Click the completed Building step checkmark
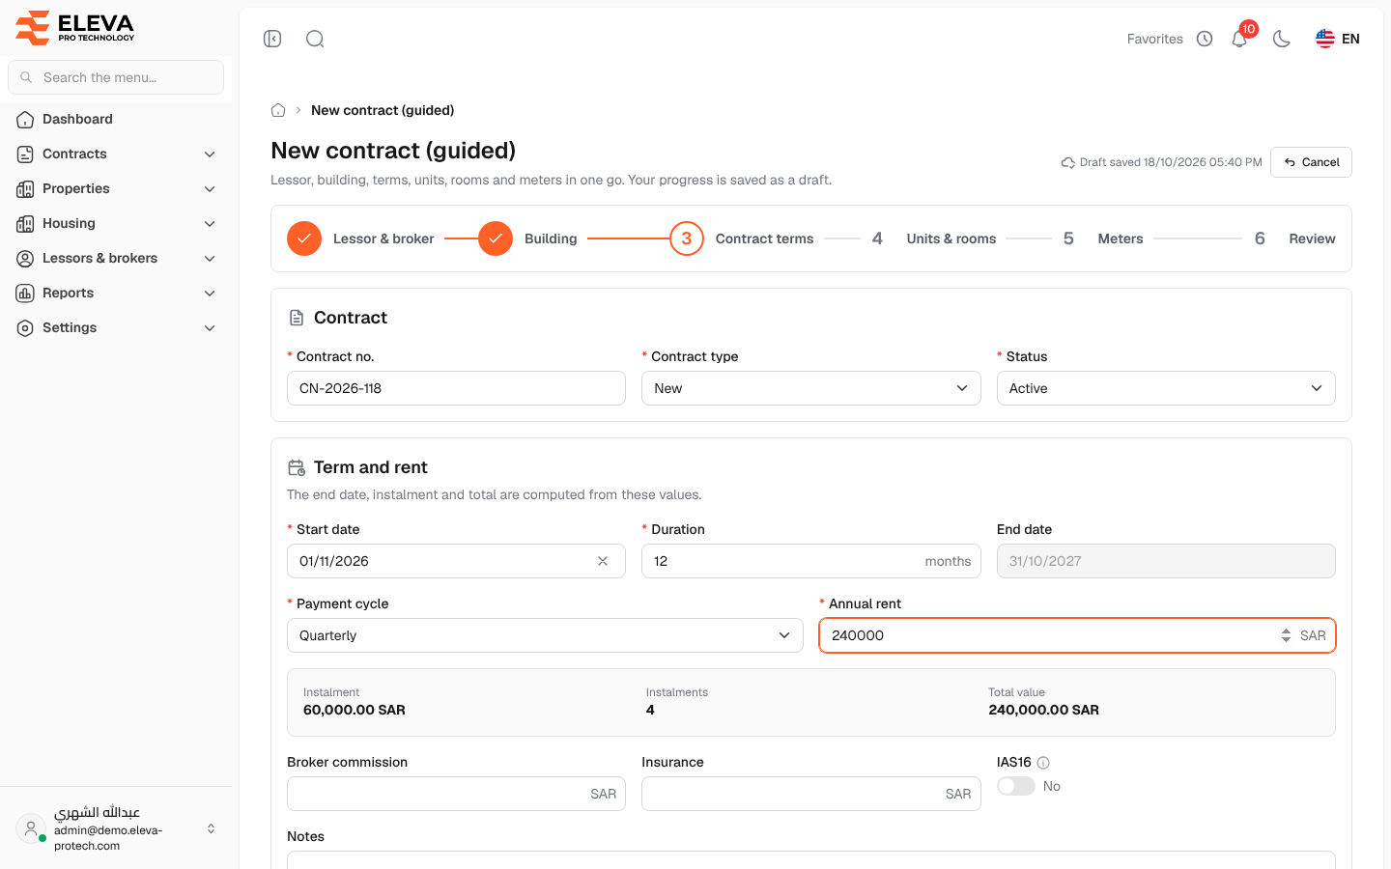This screenshot has height=869, width=1391. [496, 238]
